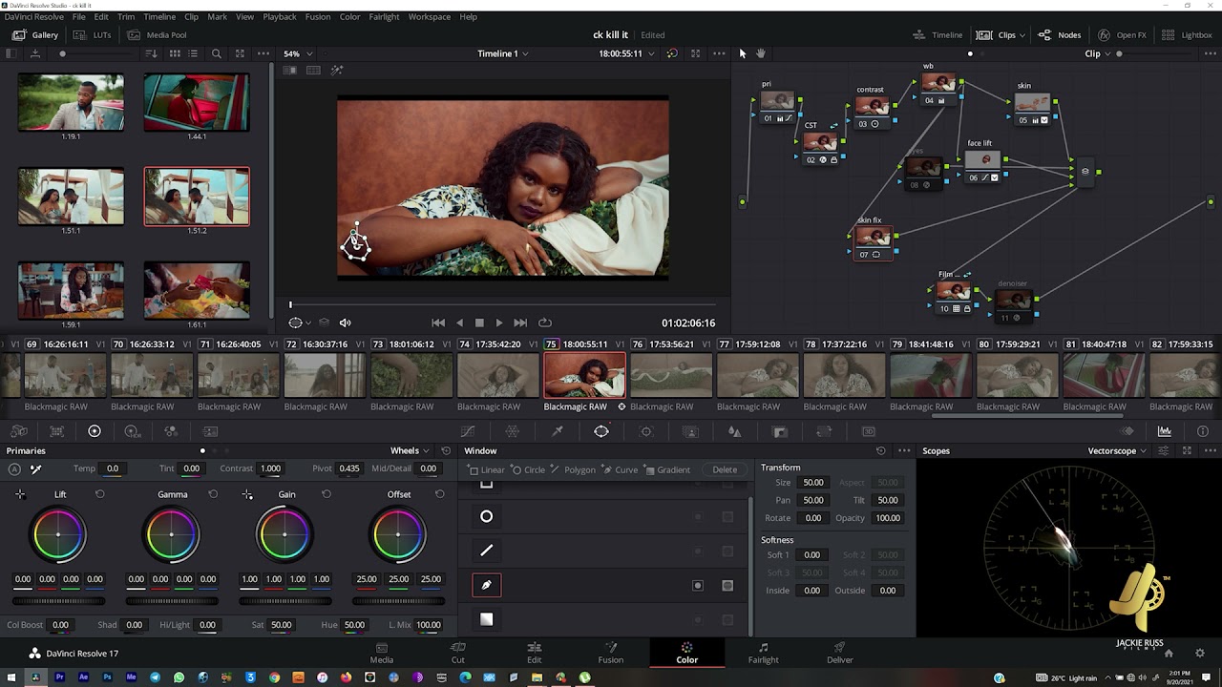Toggle the Gallery panel
Viewport: 1222px width, 687px height.
(35, 35)
